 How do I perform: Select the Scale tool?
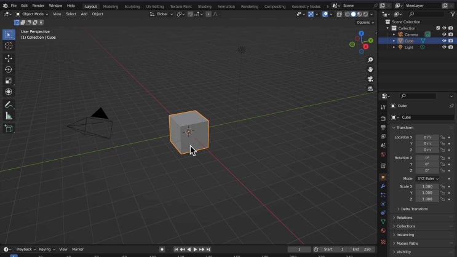[x=9, y=81]
